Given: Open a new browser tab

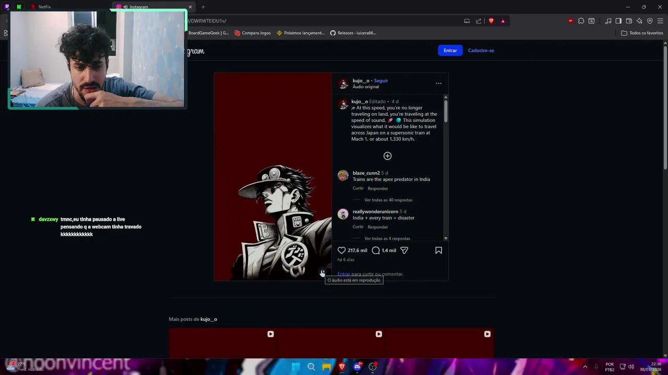Looking at the screenshot, I should (x=203, y=7).
